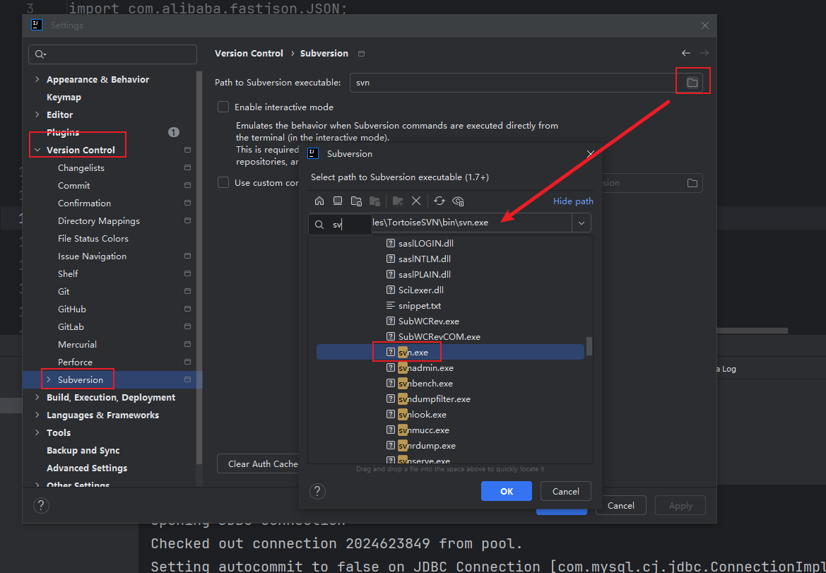Open Keymap settings page

tap(64, 98)
